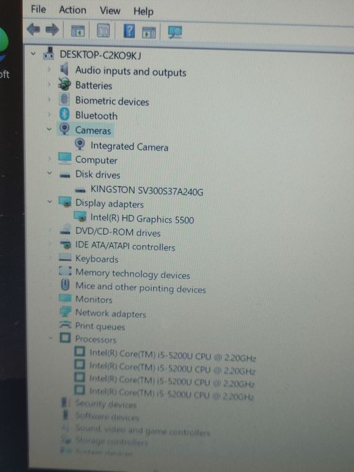354x472 pixels.
Task: Open the File menu
Action: click(x=38, y=9)
